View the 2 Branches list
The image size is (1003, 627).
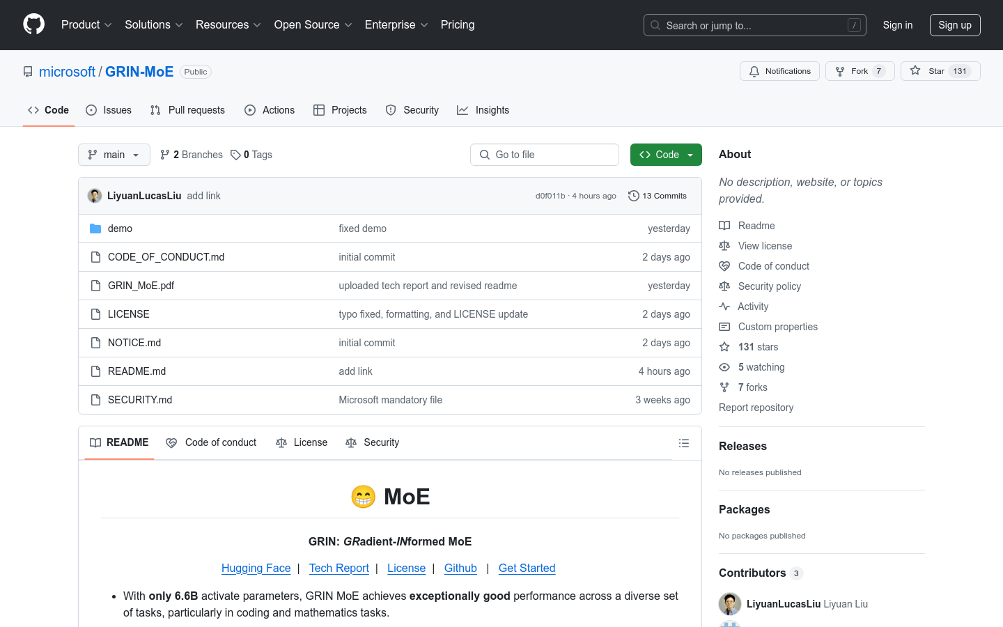tap(192, 155)
